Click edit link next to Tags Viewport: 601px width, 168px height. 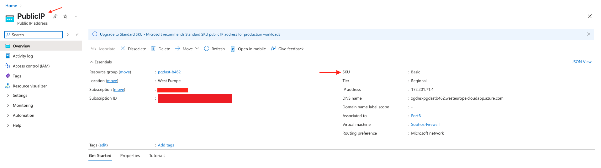click(103, 145)
